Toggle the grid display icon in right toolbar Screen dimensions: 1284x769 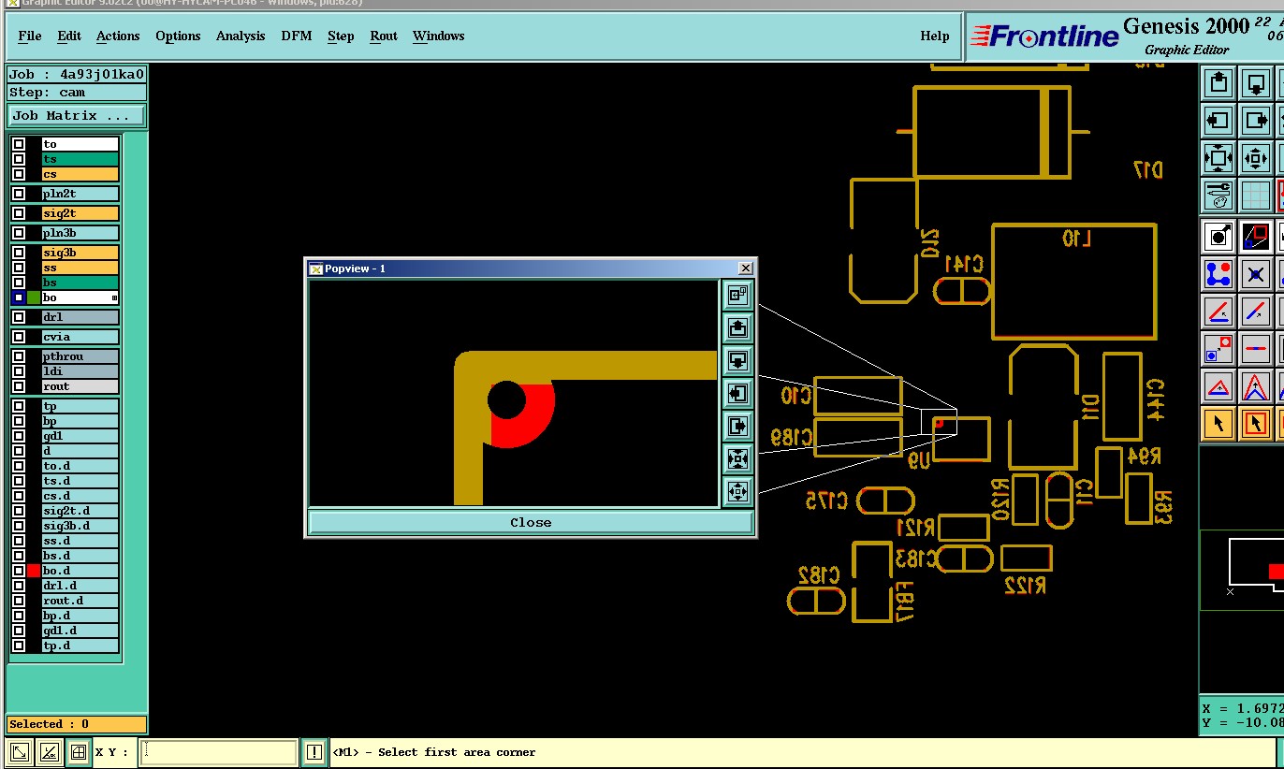1255,196
